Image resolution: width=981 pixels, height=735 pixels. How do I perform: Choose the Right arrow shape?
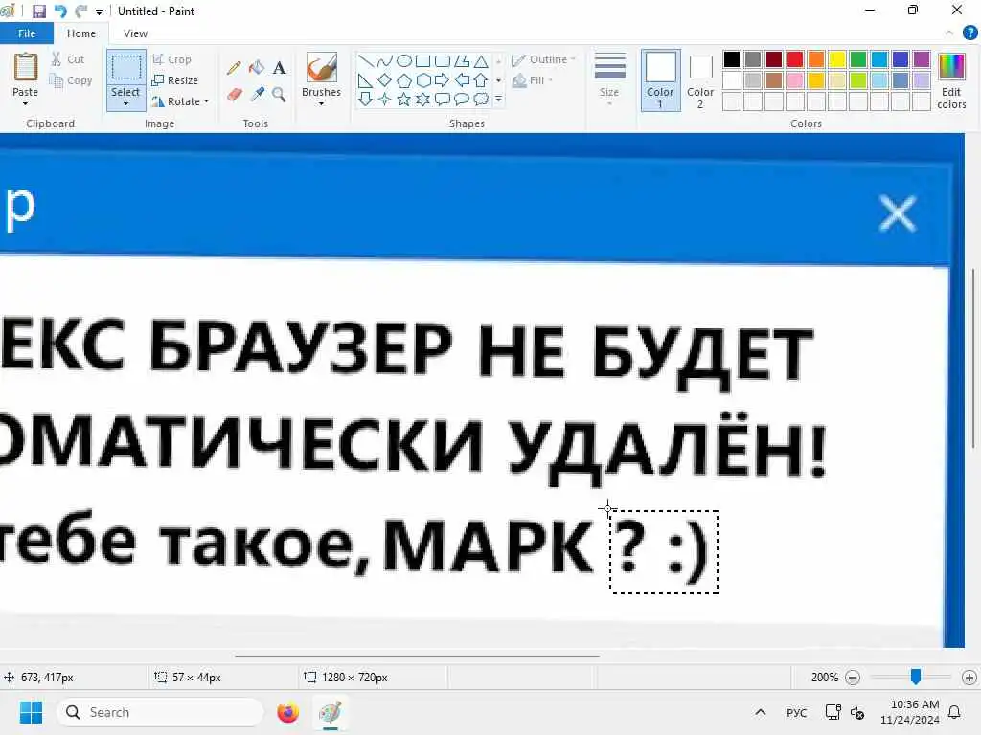pos(443,80)
